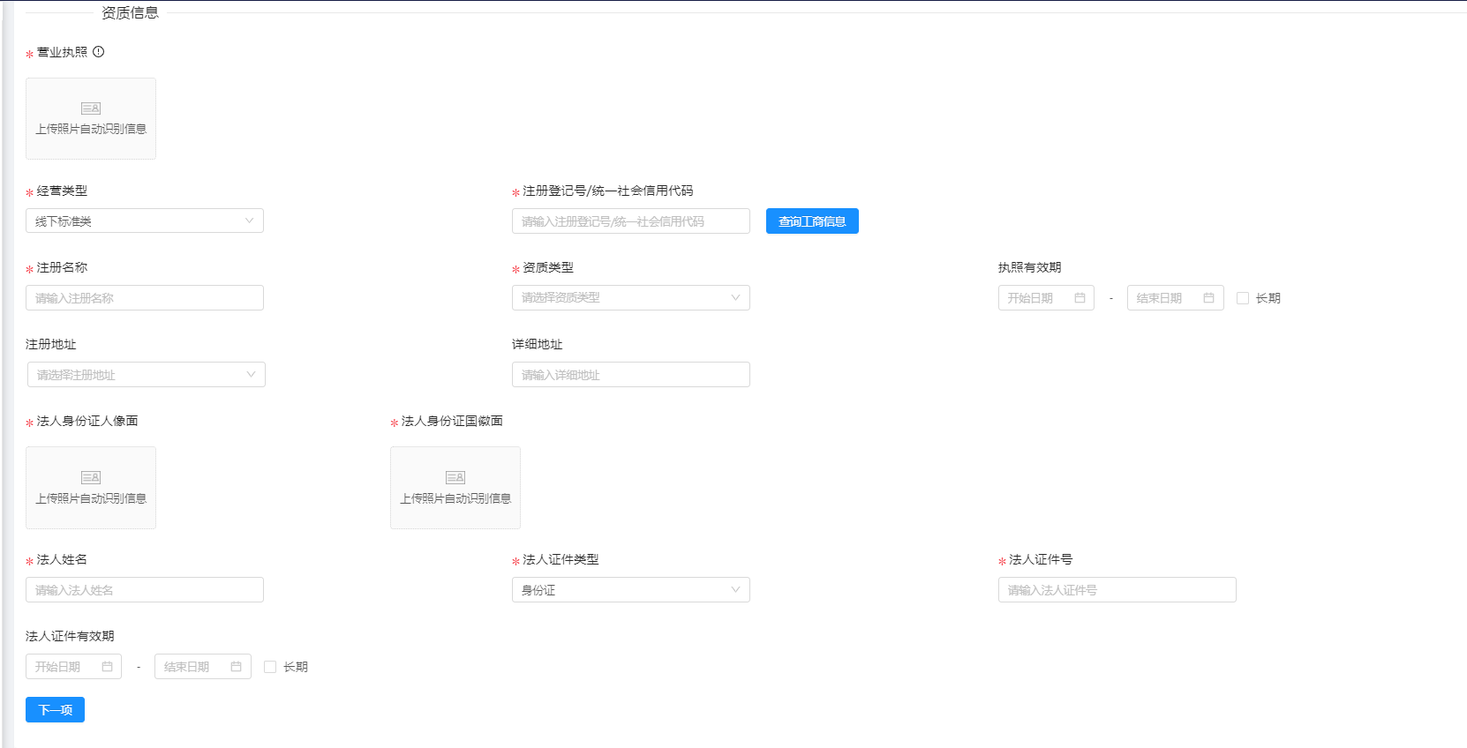The width and height of the screenshot is (1467, 748).
Task: Click the 注册名称 input field
Action: coord(145,298)
